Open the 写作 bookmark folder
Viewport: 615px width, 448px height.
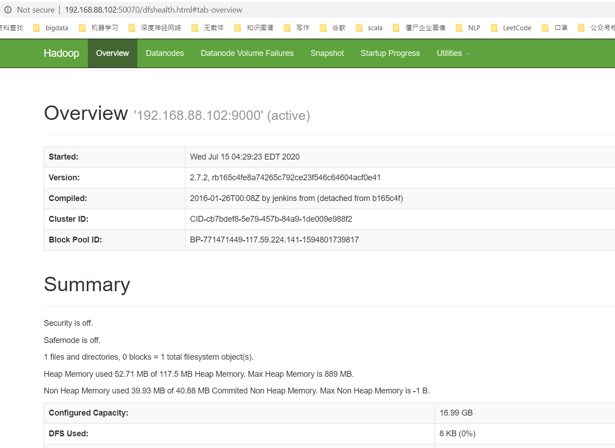coord(296,28)
